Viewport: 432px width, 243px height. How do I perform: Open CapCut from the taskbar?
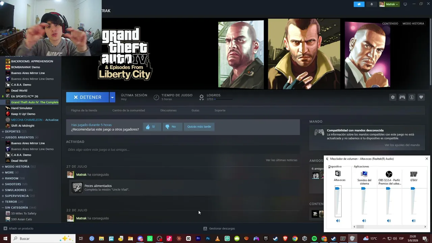tap(188, 239)
